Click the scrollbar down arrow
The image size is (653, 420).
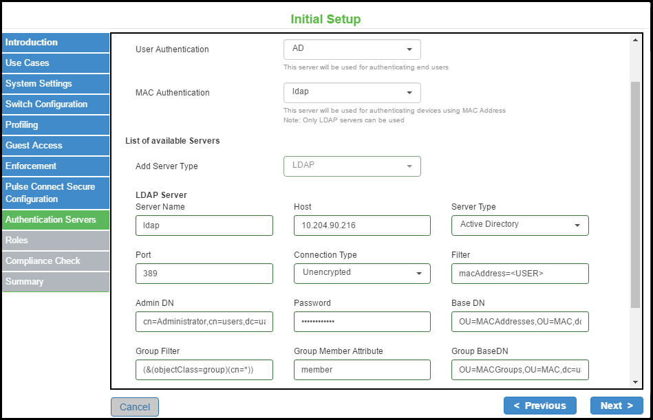click(x=634, y=382)
